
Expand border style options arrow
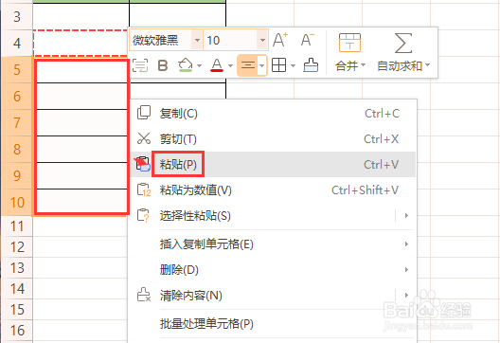click(293, 65)
